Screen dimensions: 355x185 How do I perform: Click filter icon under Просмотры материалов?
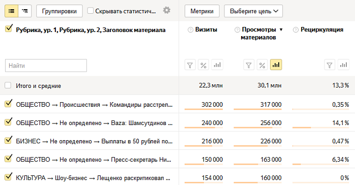tap(249, 65)
